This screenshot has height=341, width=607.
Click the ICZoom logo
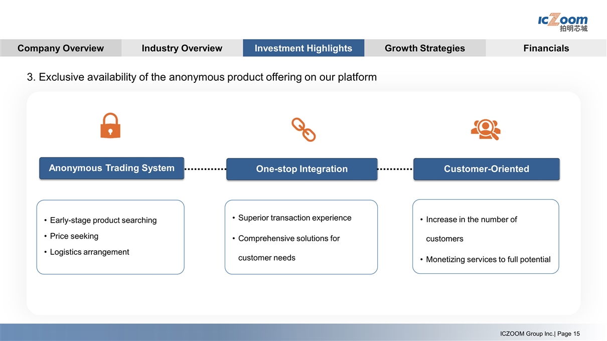point(562,23)
